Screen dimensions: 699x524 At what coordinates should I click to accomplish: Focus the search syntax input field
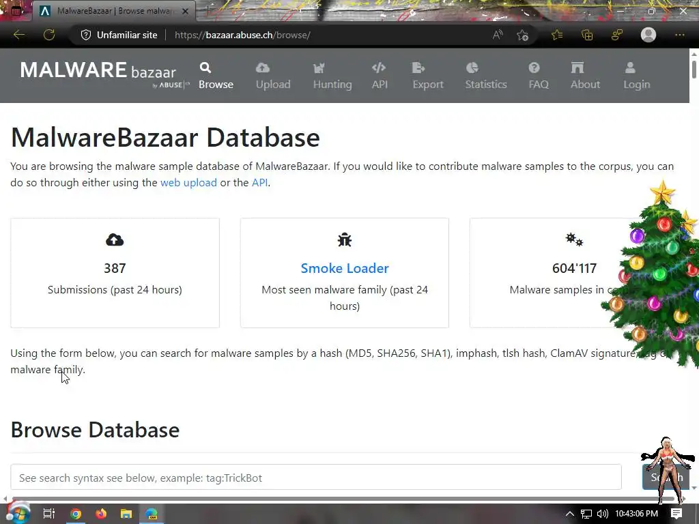coord(316,477)
